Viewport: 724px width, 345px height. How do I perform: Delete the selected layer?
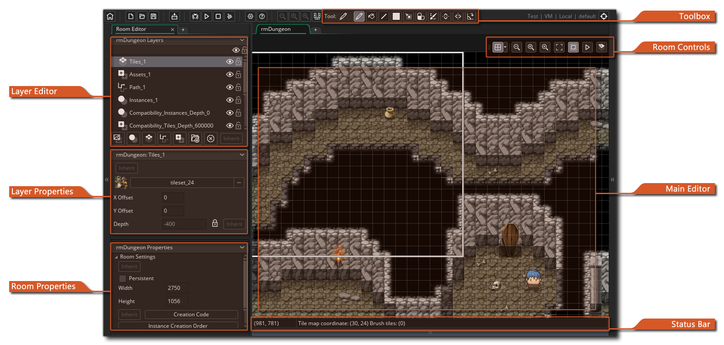tap(211, 139)
